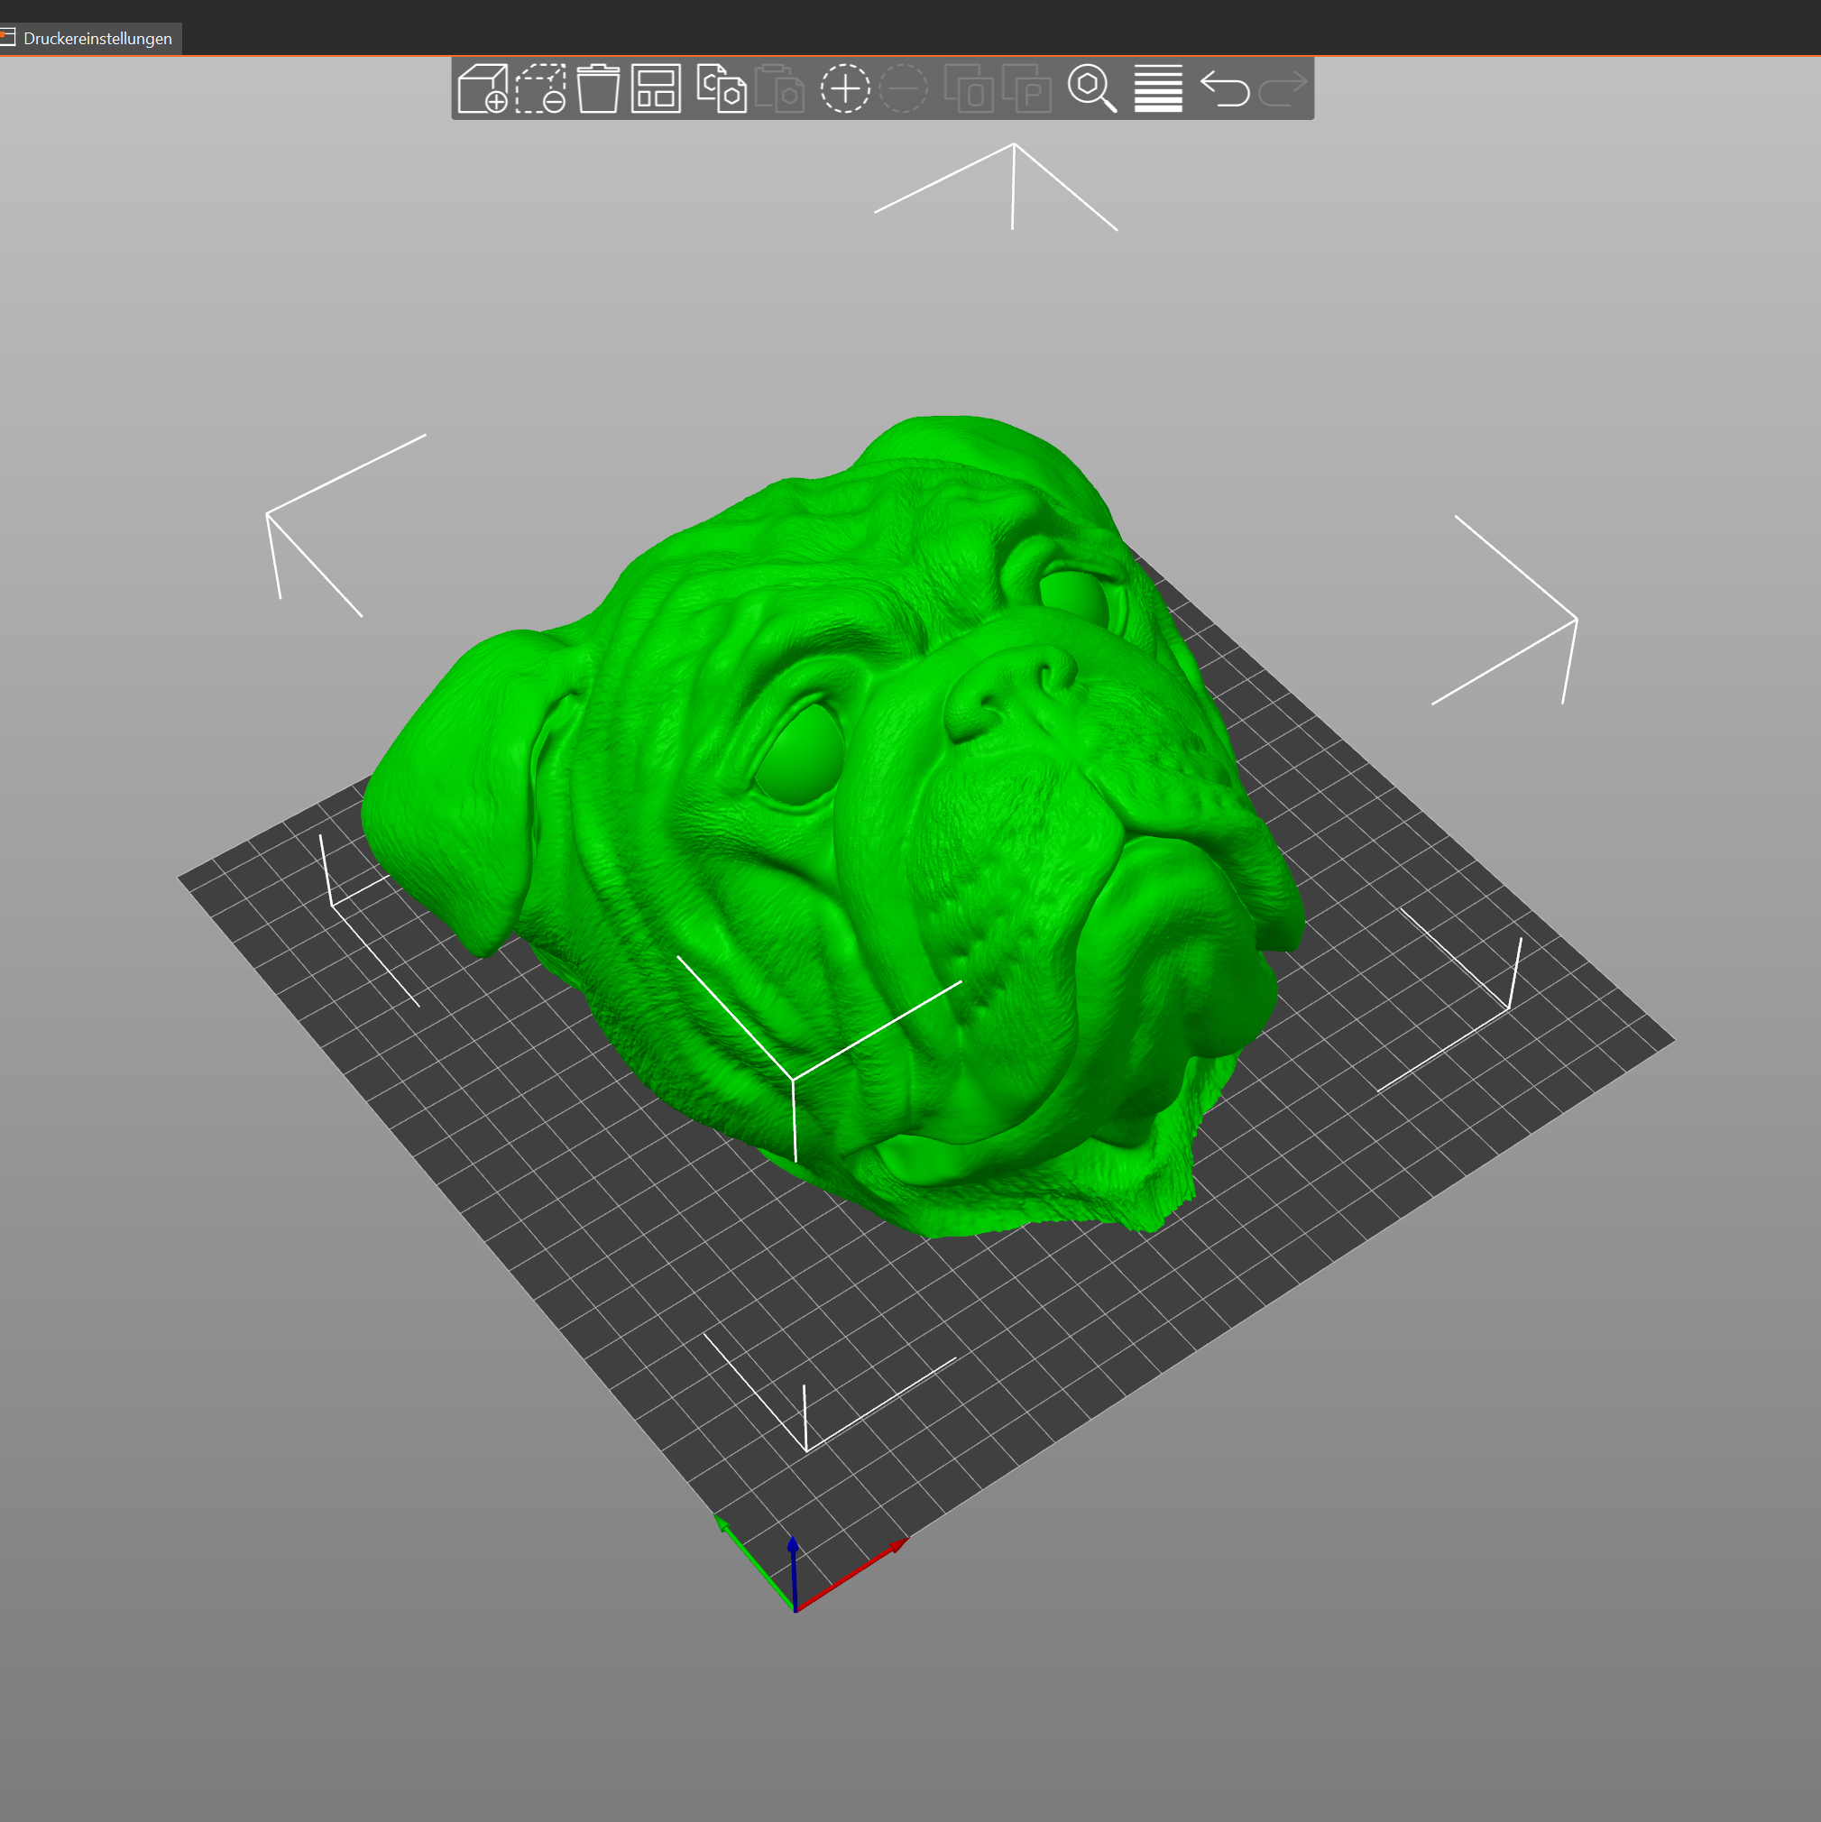Open Search with the magnifier icon
The height and width of the screenshot is (1822, 1821).
(1091, 88)
